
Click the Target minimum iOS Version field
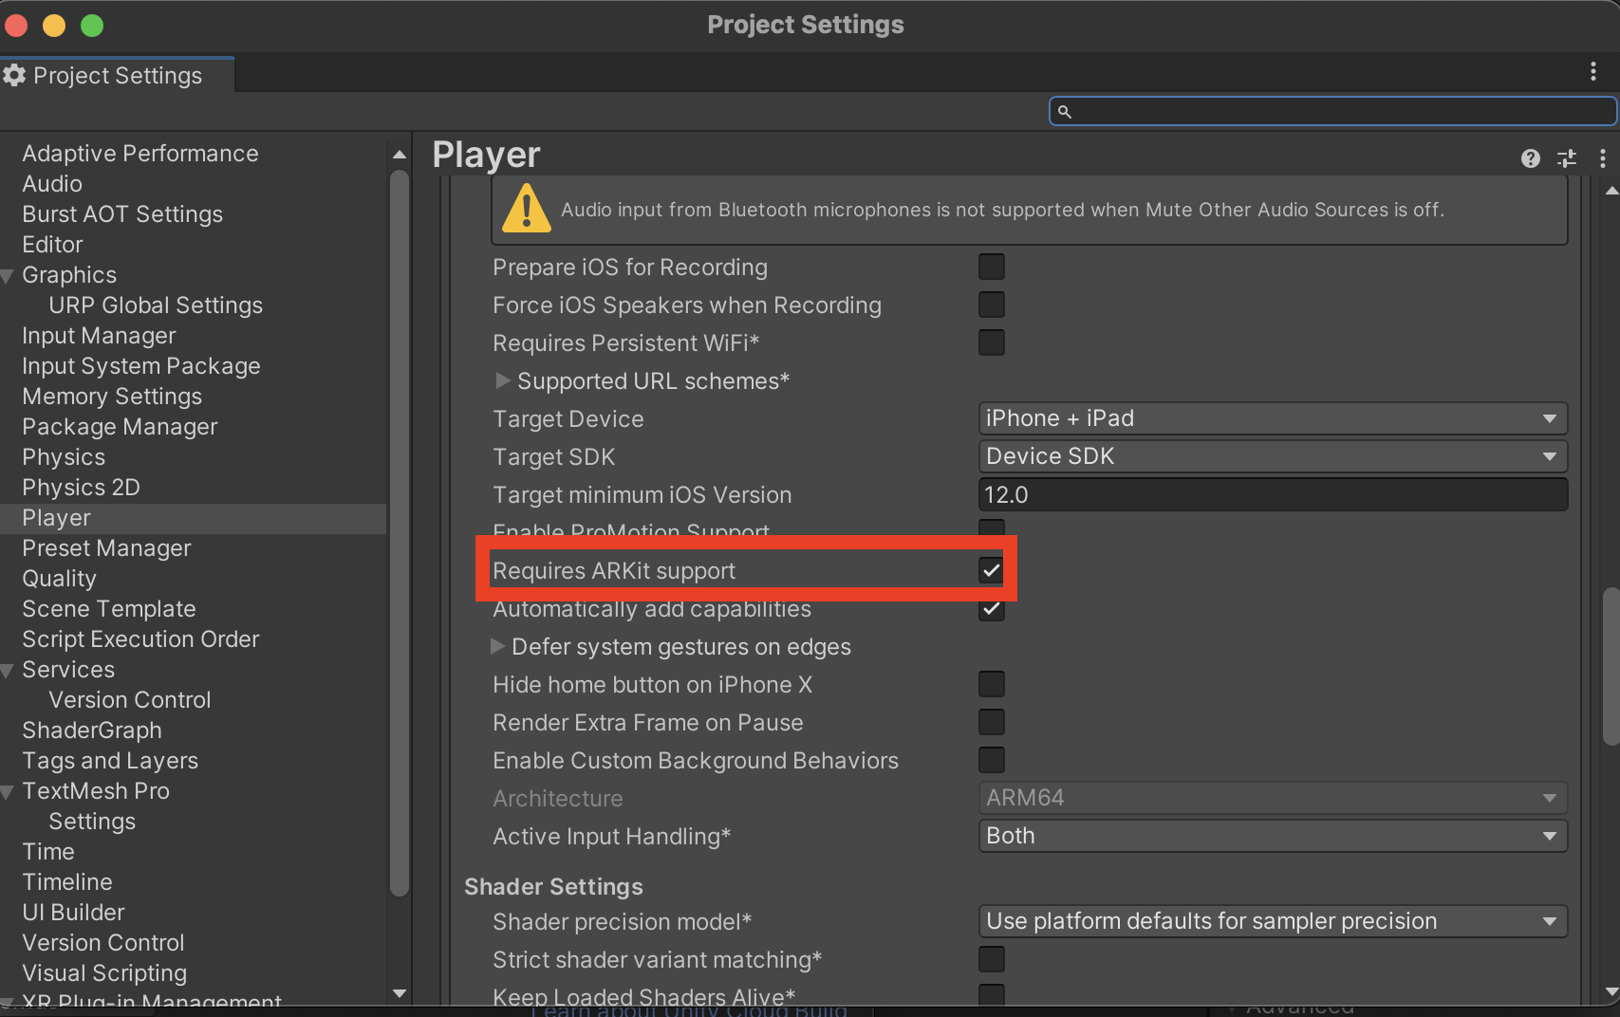(x=1273, y=494)
